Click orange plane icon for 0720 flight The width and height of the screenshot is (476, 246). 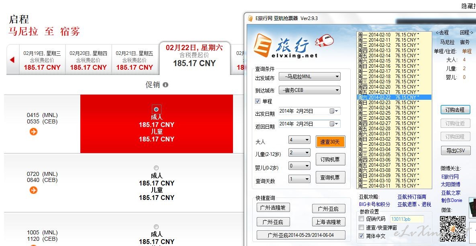tap(33, 190)
